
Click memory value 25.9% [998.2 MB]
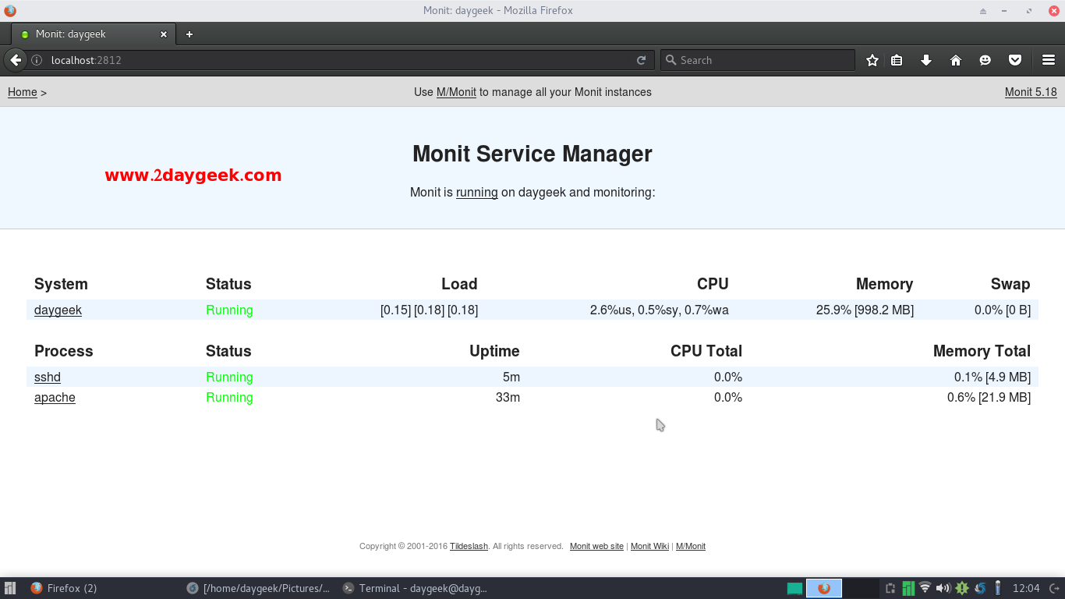click(865, 310)
